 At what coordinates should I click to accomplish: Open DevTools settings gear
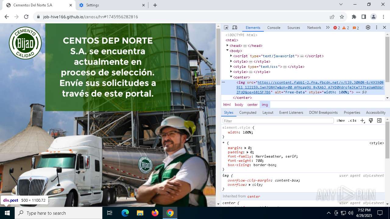(368, 27)
